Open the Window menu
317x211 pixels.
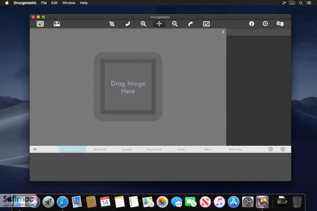tap(69, 3)
